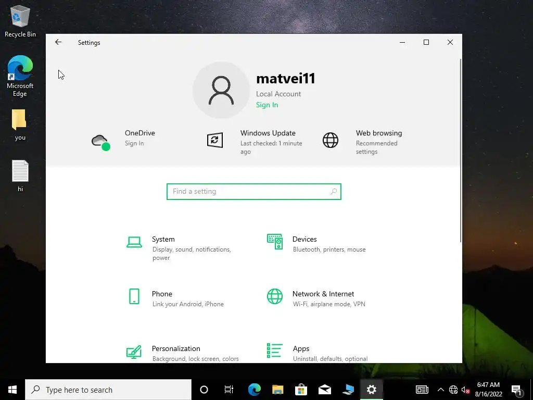Click the network globe tray icon
The height and width of the screenshot is (400, 533).
[453, 390]
